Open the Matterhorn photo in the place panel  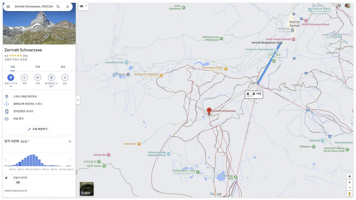39,28
